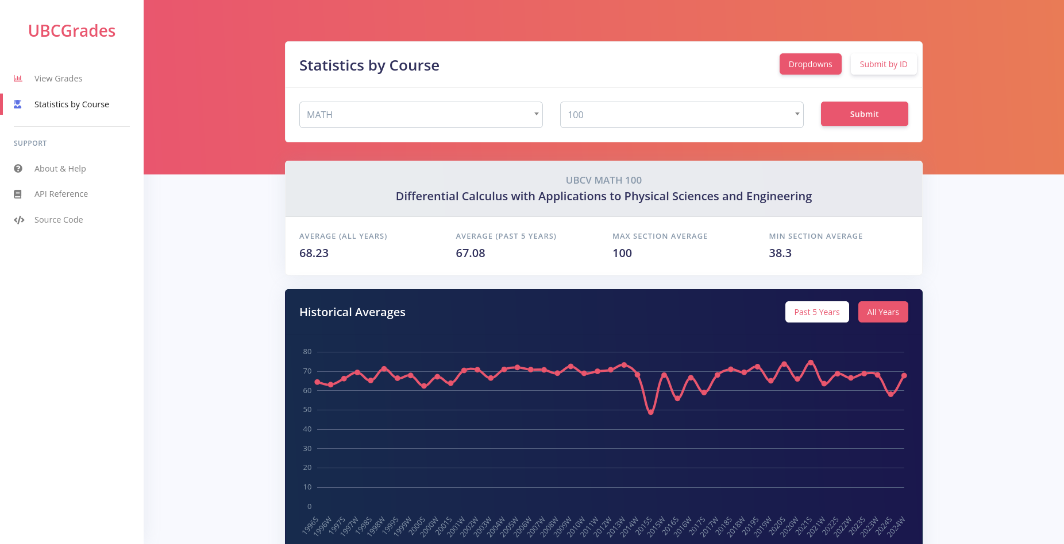Open View Grades page
The width and height of the screenshot is (1064, 544).
point(58,79)
